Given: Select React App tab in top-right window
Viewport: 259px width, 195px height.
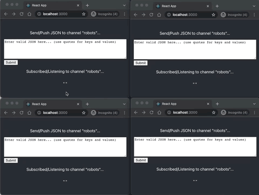Looking at the screenshot, I should [182, 6].
